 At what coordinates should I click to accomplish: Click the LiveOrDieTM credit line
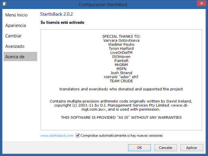(121, 53)
